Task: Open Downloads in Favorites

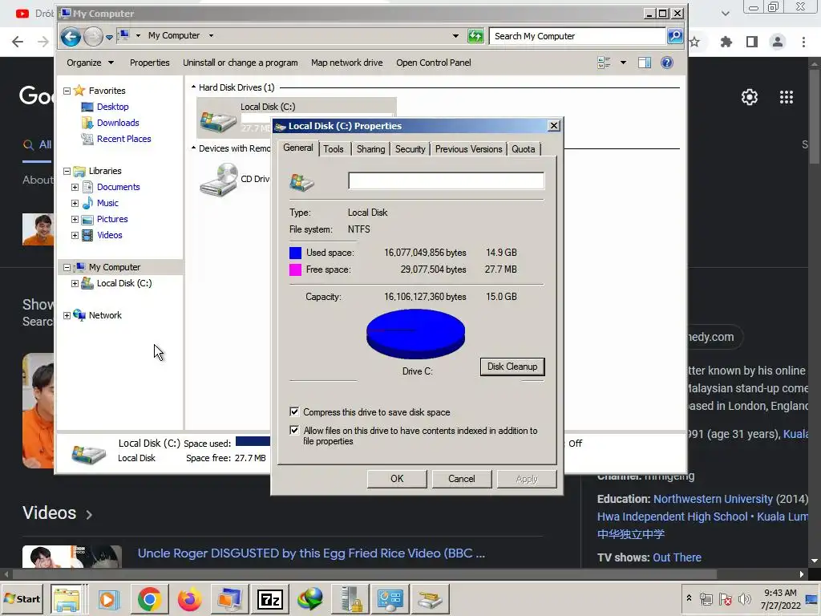Action: point(118,123)
